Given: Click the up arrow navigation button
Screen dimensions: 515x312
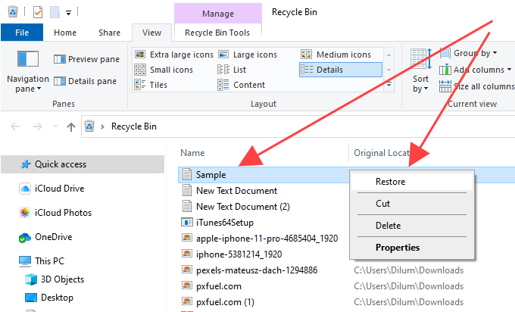Looking at the screenshot, I should point(70,126).
